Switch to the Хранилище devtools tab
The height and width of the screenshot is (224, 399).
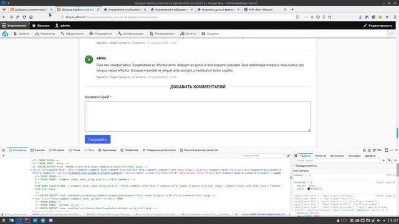pyautogui.click(x=107, y=150)
